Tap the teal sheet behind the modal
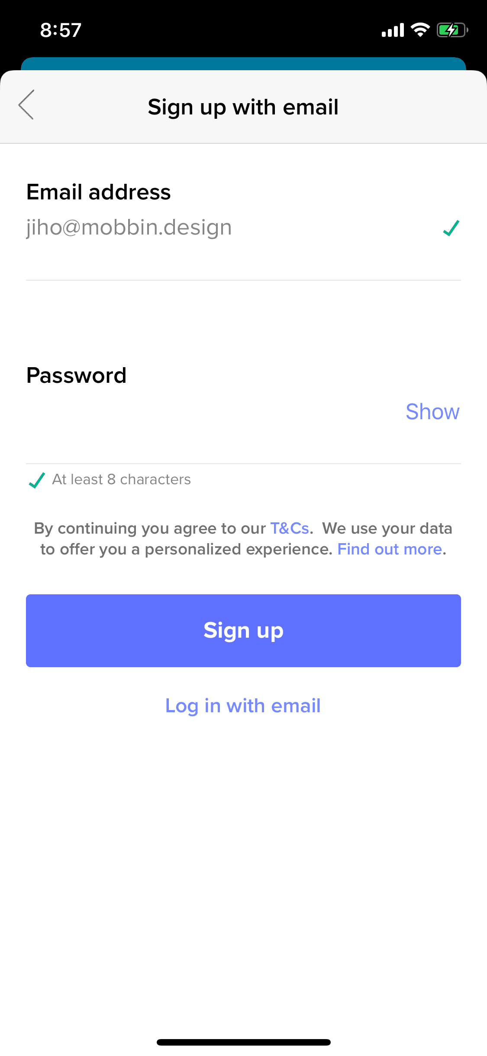487x1056 pixels. 243,63
